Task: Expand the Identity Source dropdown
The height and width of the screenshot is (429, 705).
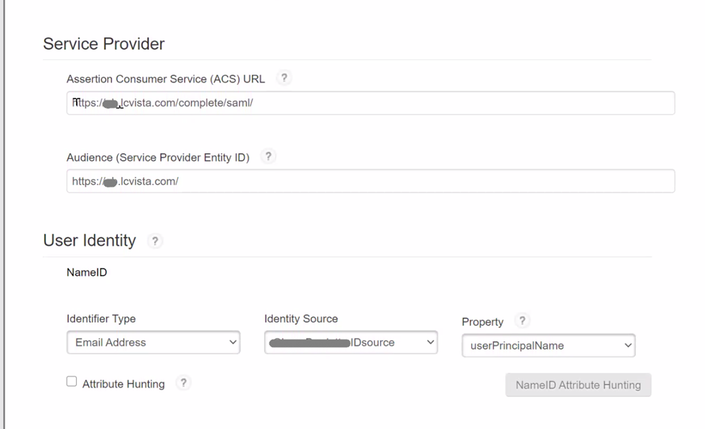Action: [351, 342]
